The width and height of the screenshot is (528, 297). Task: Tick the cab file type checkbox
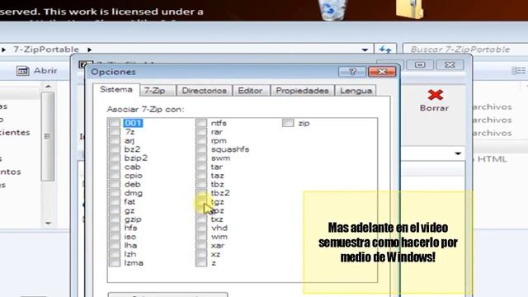point(115,167)
